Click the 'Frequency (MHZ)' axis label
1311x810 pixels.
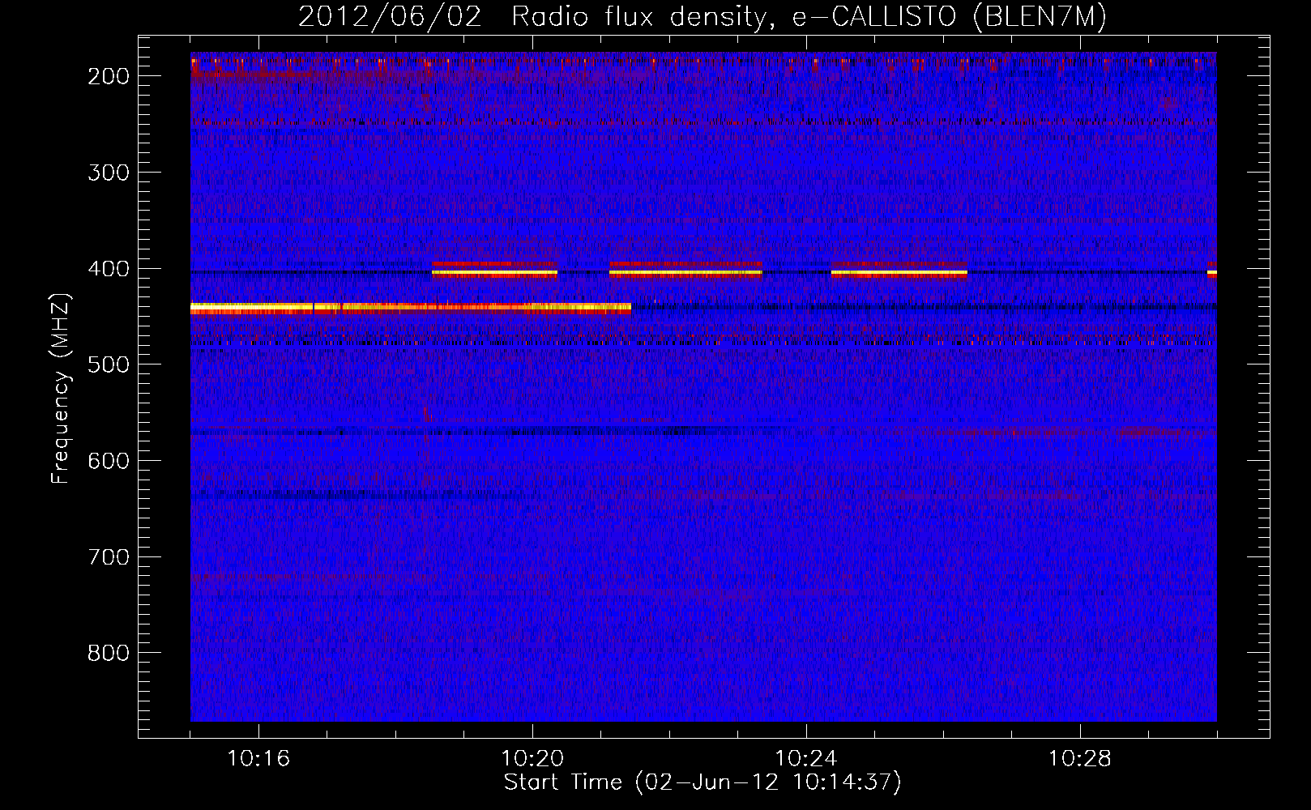[x=61, y=389]
